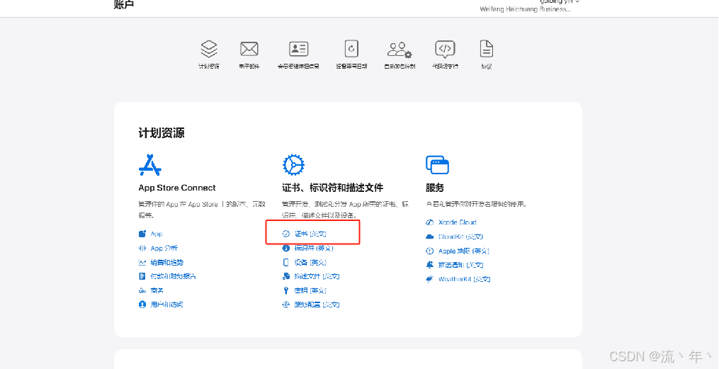The image size is (719, 369).
Task: Open the people-with-gear shortcut in top row
Action: tap(400, 54)
